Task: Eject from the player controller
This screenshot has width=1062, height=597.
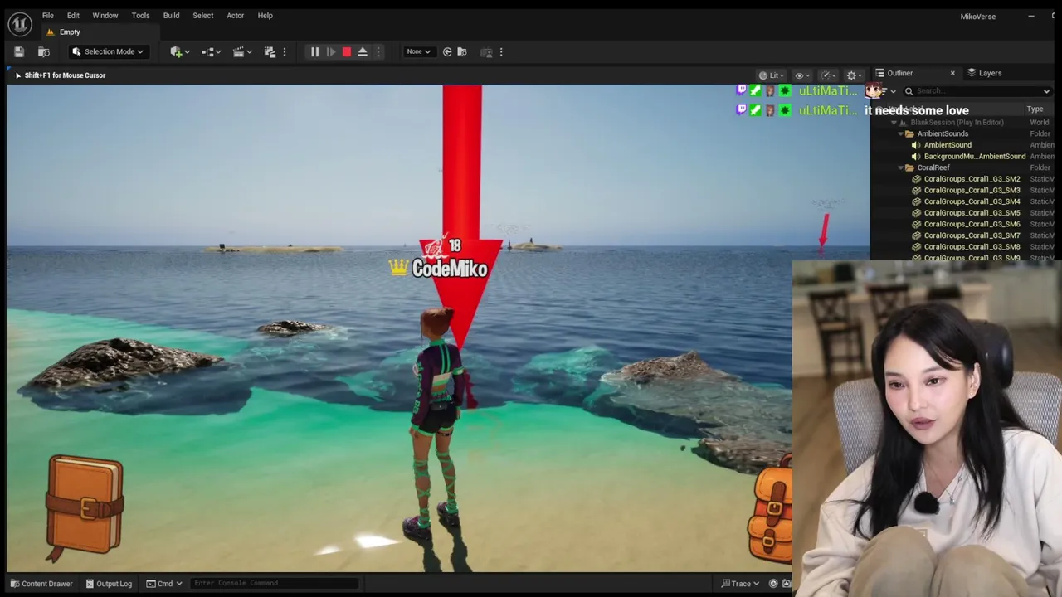Action: click(363, 52)
